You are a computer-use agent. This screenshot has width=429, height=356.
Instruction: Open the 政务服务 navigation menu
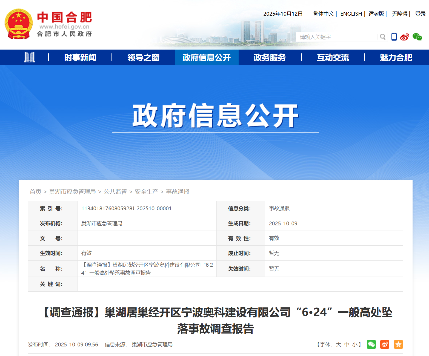(x=270, y=58)
